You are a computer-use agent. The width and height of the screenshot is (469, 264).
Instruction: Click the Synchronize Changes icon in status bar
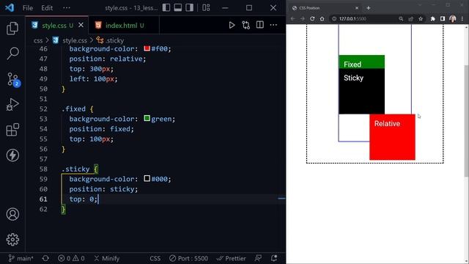pos(45,258)
